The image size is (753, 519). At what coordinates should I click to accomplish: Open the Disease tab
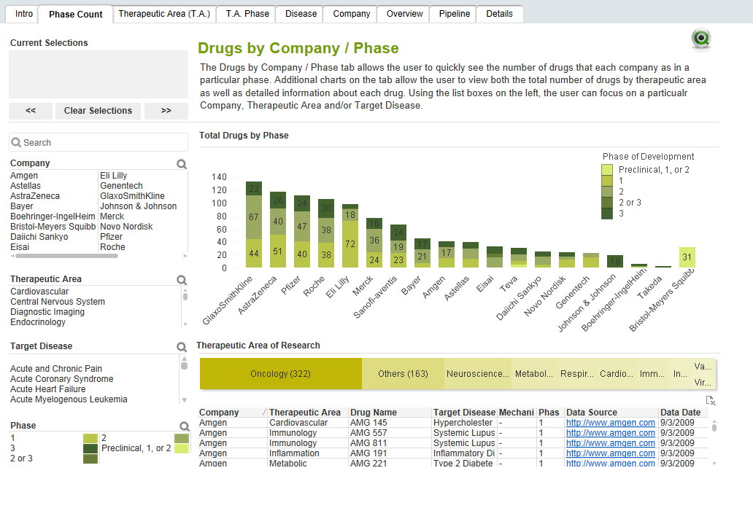point(301,14)
